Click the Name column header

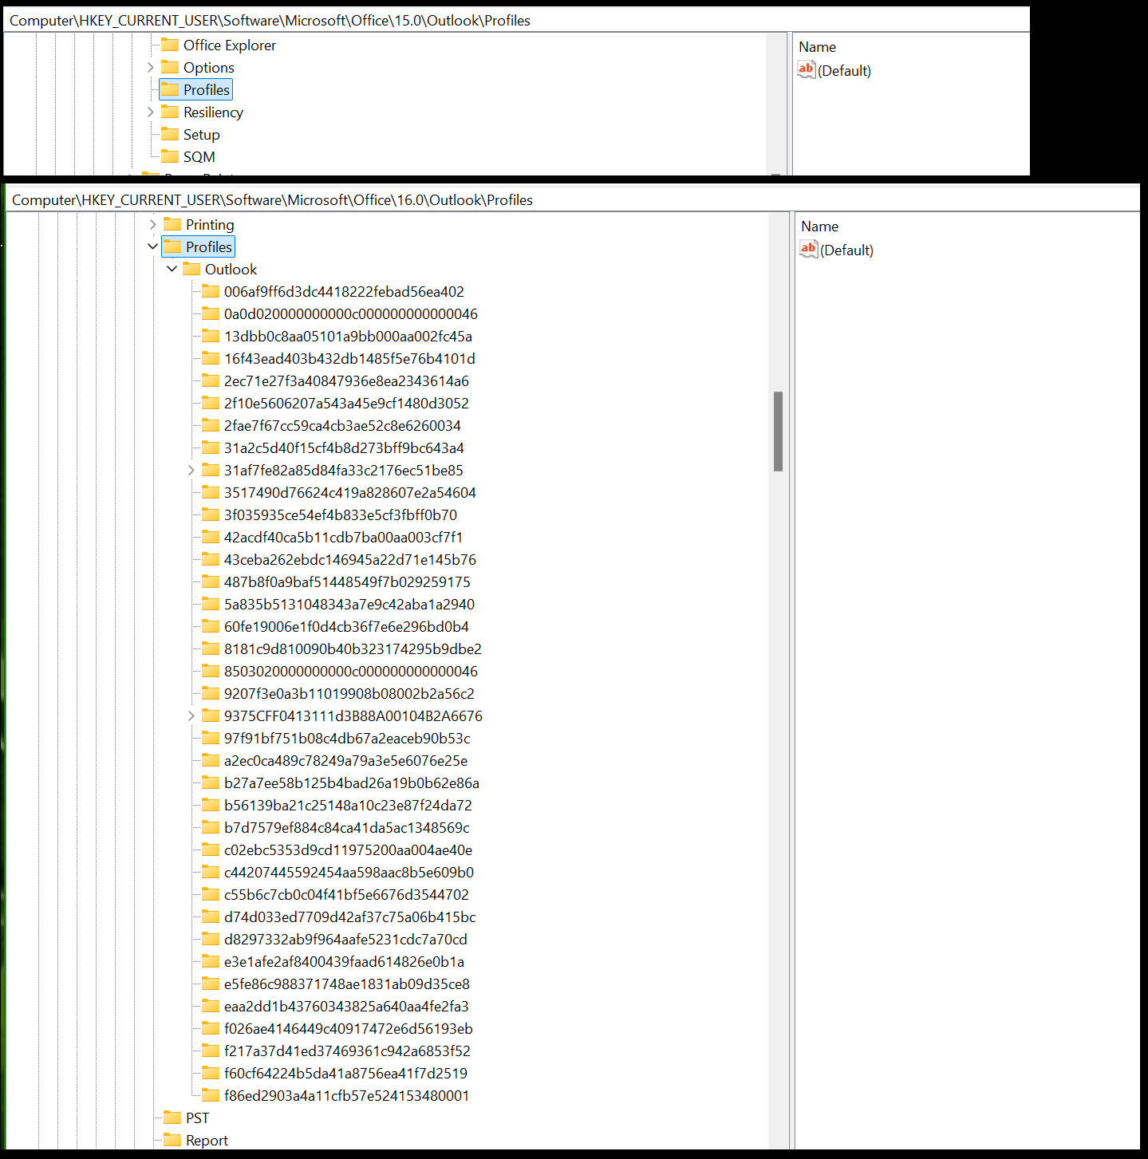coord(820,226)
